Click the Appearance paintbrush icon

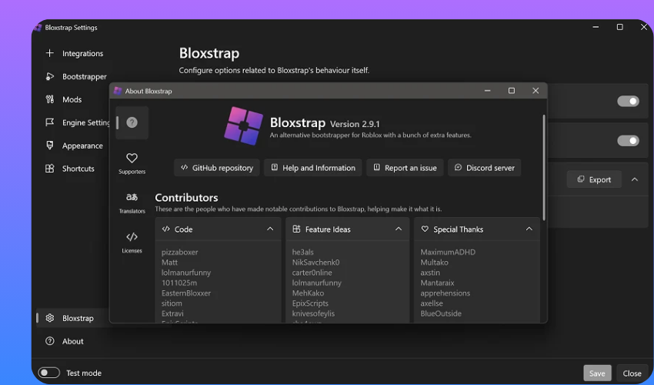50,146
